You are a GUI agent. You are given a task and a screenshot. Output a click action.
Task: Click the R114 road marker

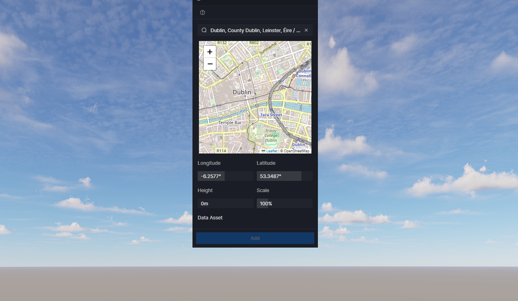[x=221, y=151]
